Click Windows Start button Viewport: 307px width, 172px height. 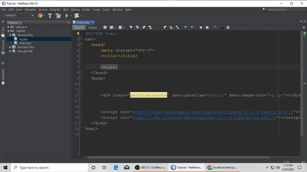[x=5, y=168]
